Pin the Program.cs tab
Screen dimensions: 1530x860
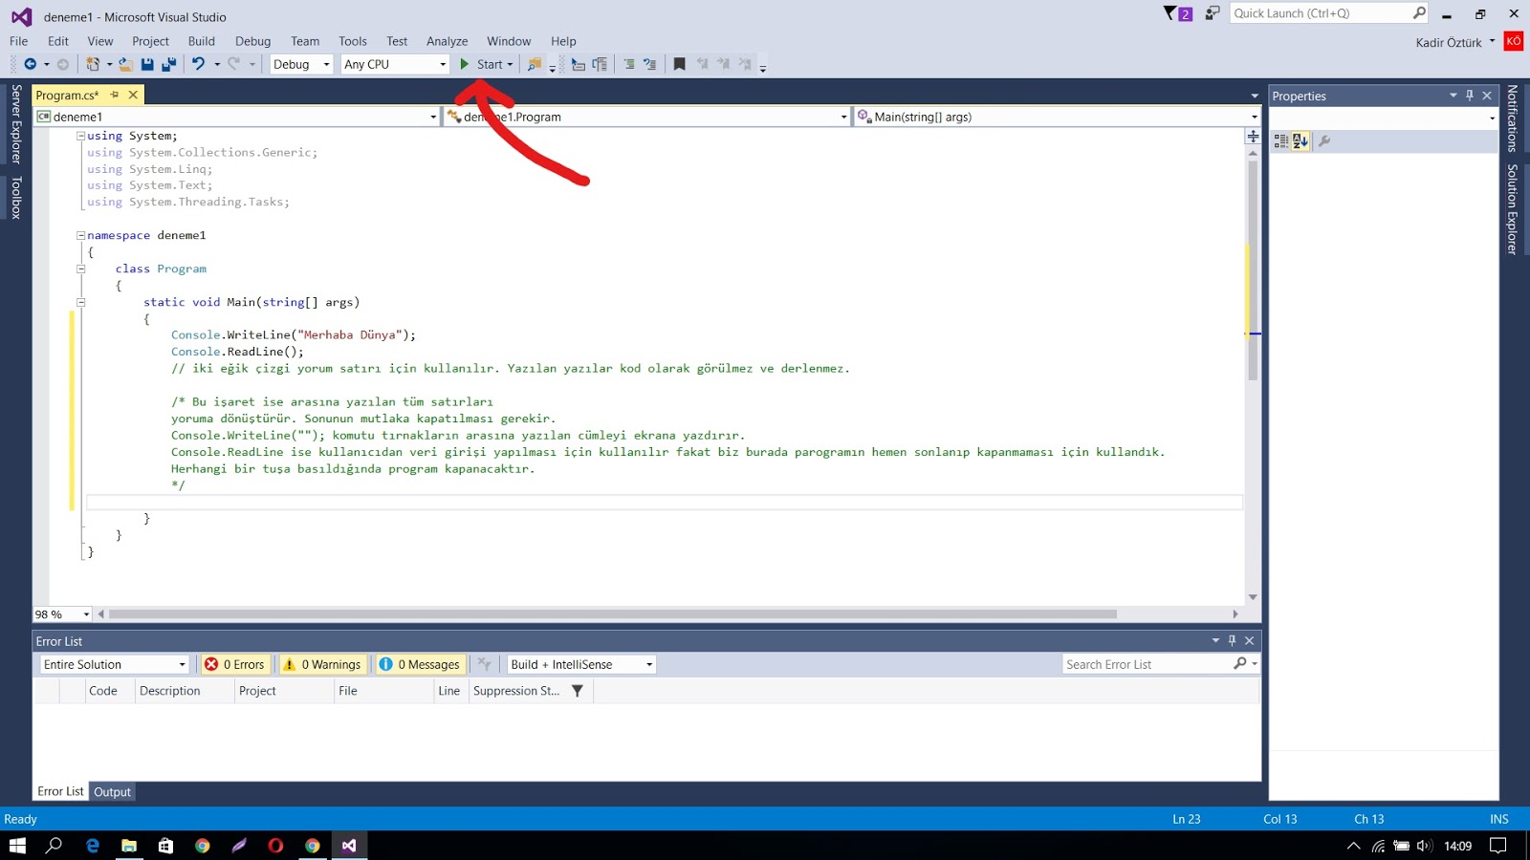coord(115,95)
